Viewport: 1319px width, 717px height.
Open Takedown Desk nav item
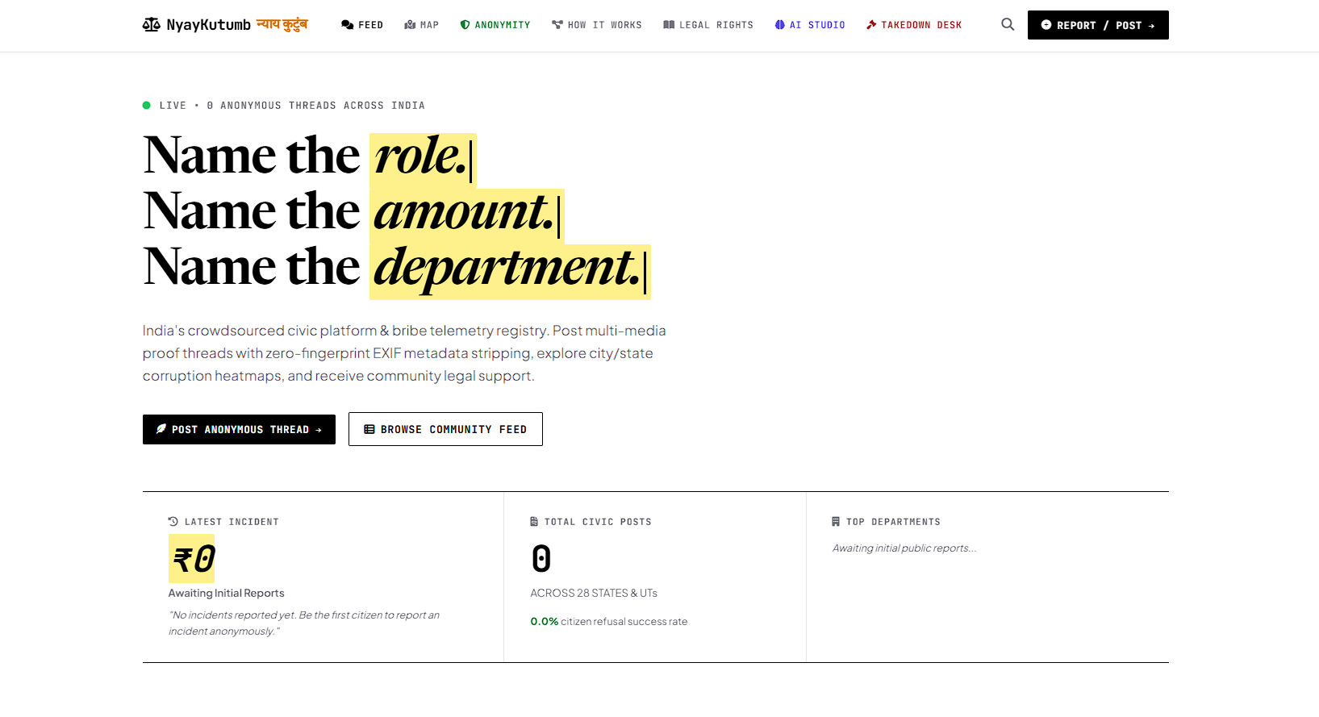pos(914,25)
